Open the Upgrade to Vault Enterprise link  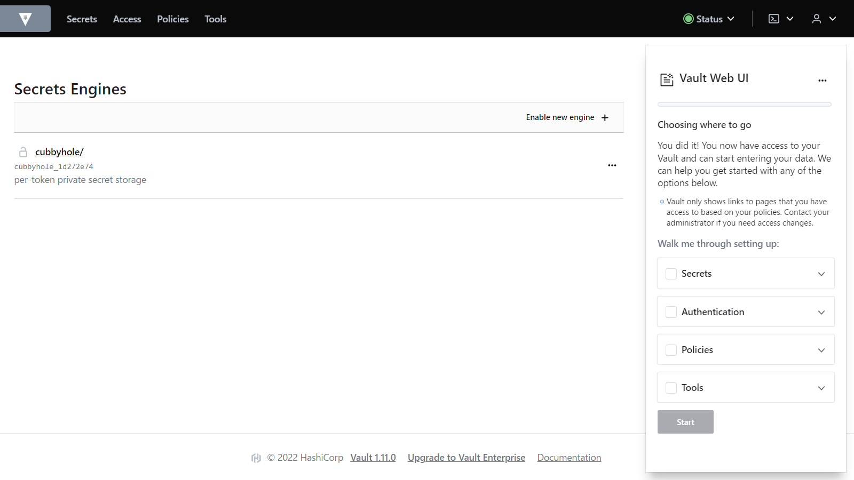pyautogui.click(x=466, y=458)
